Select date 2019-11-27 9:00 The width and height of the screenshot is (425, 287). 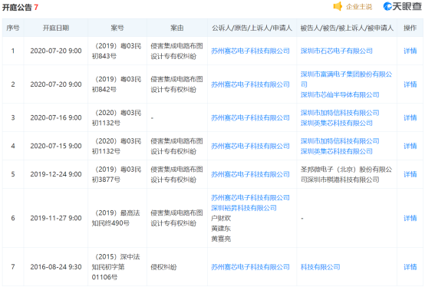click(x=56, y=218)
